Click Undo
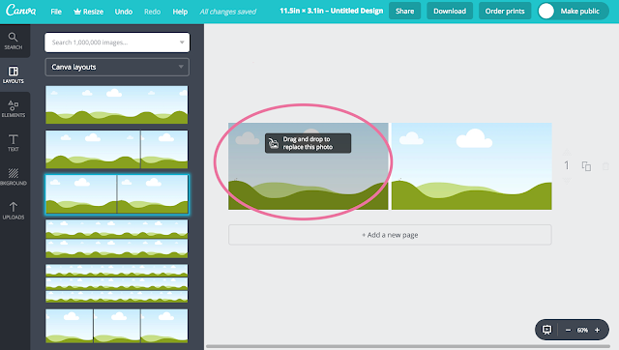Screen dimensions: 619x350 pos(124,12)
